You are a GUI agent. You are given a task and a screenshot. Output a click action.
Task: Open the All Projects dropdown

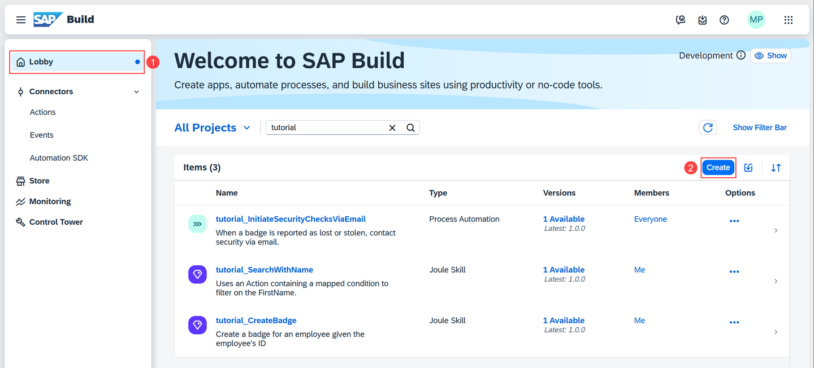click(212, 128)
